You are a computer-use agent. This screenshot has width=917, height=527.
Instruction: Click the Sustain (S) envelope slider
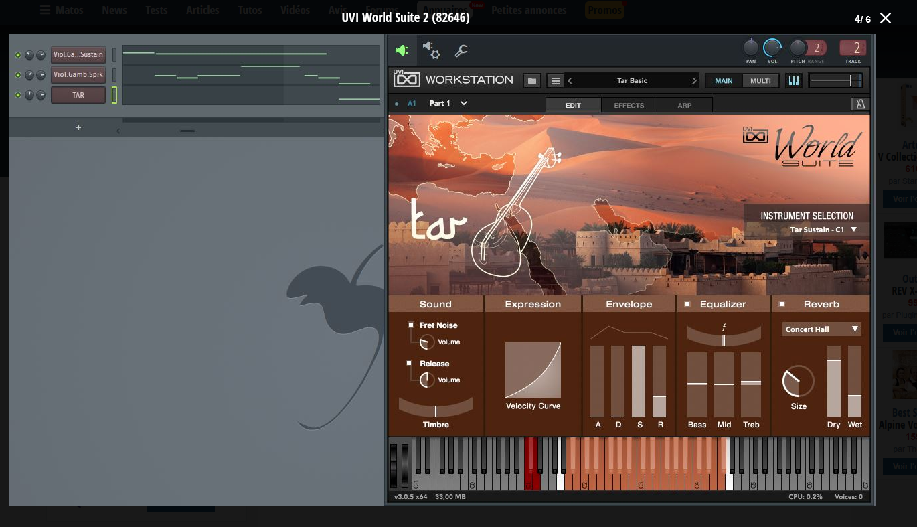[639, 381]
